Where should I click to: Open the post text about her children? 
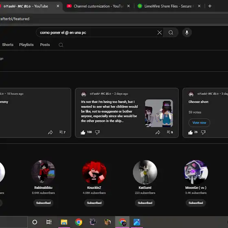[x=110, y=112]
